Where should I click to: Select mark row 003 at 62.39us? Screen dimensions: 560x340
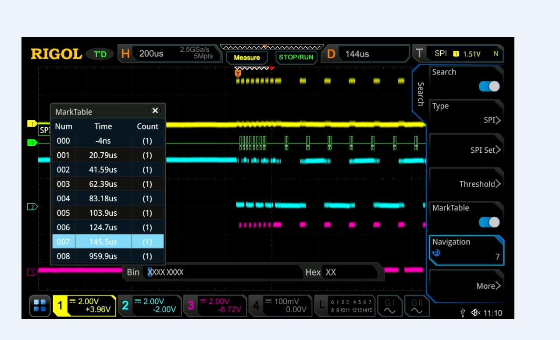click(x=105, y=184)
